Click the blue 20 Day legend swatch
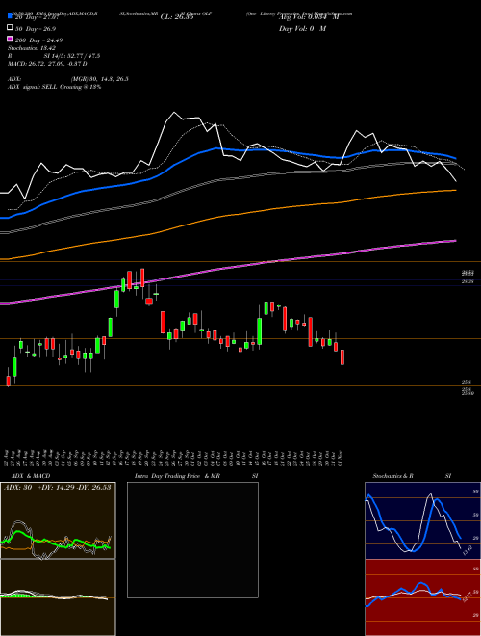 pos(11,16)
